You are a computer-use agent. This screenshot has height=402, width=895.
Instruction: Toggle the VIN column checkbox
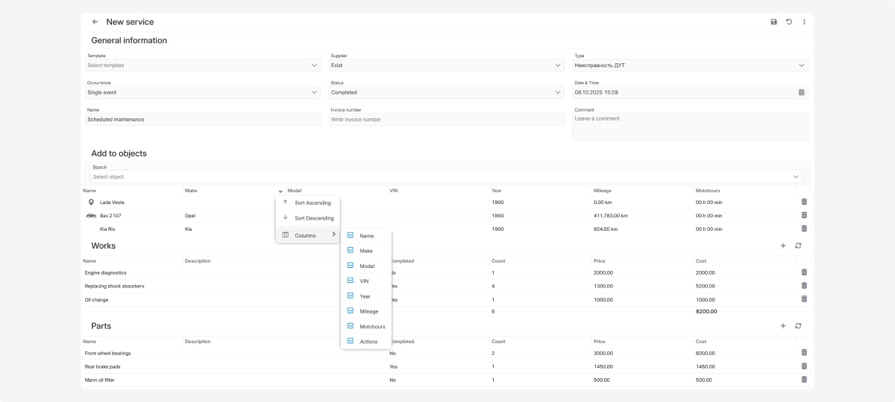351,281
